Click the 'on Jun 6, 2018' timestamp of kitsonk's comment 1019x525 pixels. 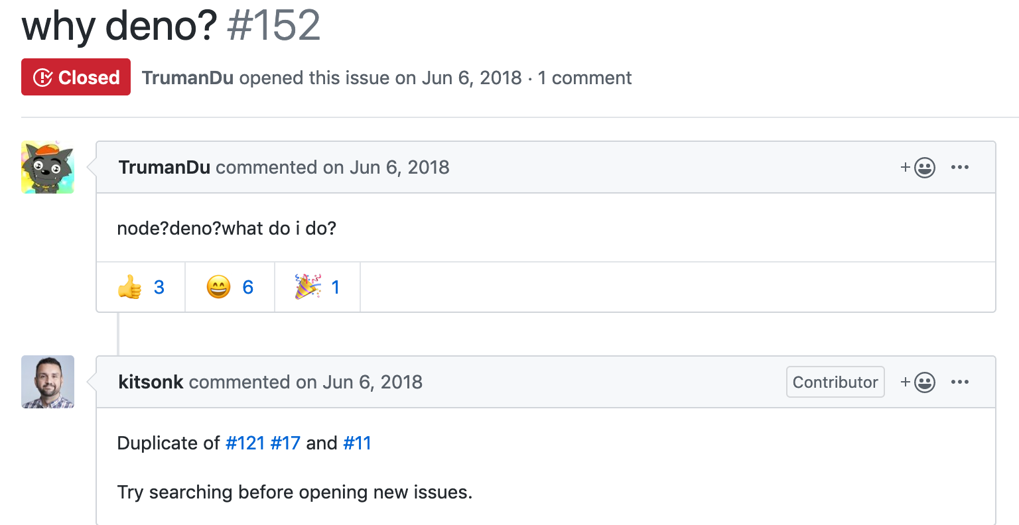359,382
